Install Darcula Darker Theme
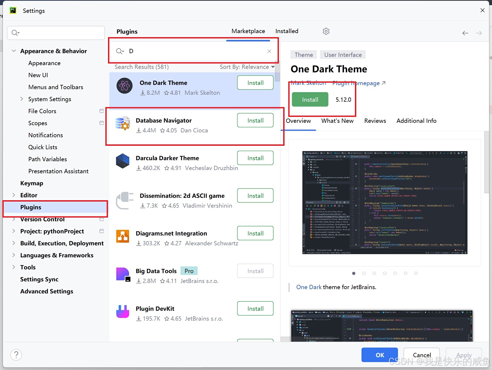This screenshot has height=370, width=492. click(x=255, y=158)
